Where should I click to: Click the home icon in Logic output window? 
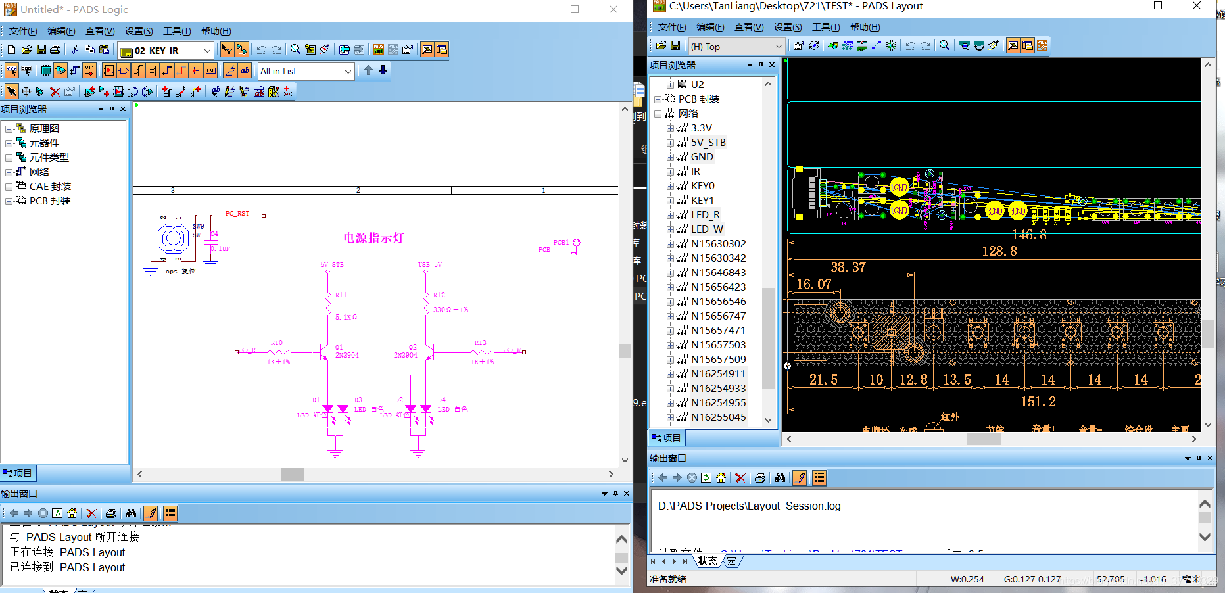(72, 513)
